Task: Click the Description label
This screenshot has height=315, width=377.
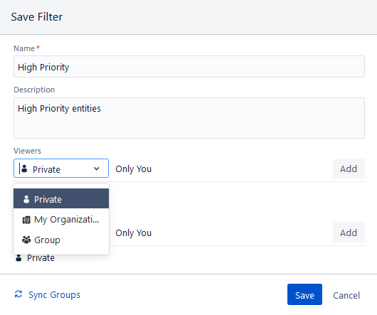Action: point(34,90)
